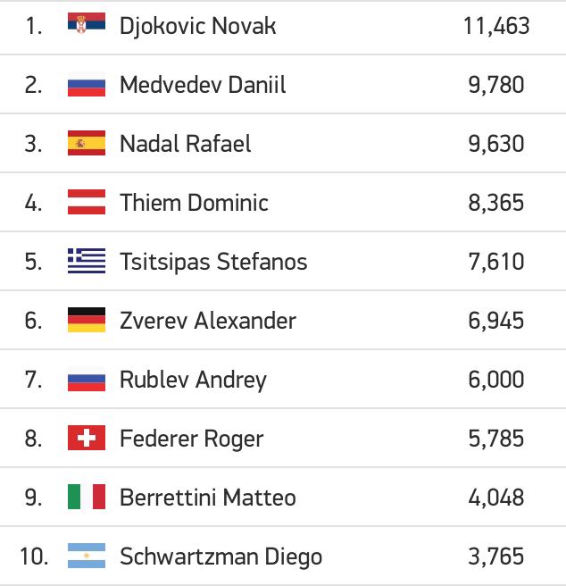Open Tsitsipas Stefanos player page

click(x=213, y=262)
